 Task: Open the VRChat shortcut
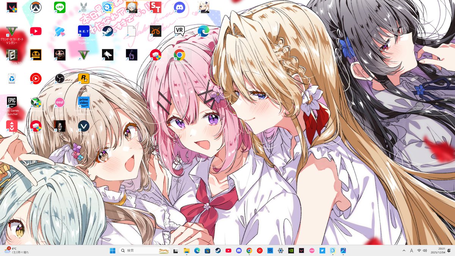coord(83,126)
